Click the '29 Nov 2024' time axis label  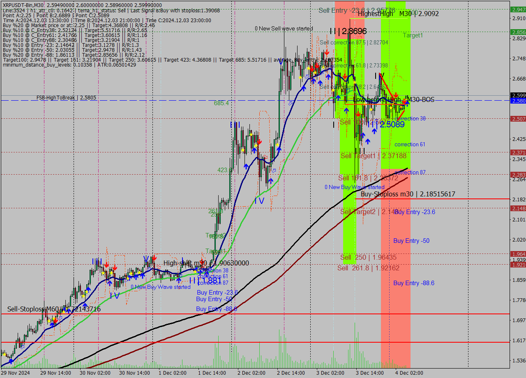[15, 373]
